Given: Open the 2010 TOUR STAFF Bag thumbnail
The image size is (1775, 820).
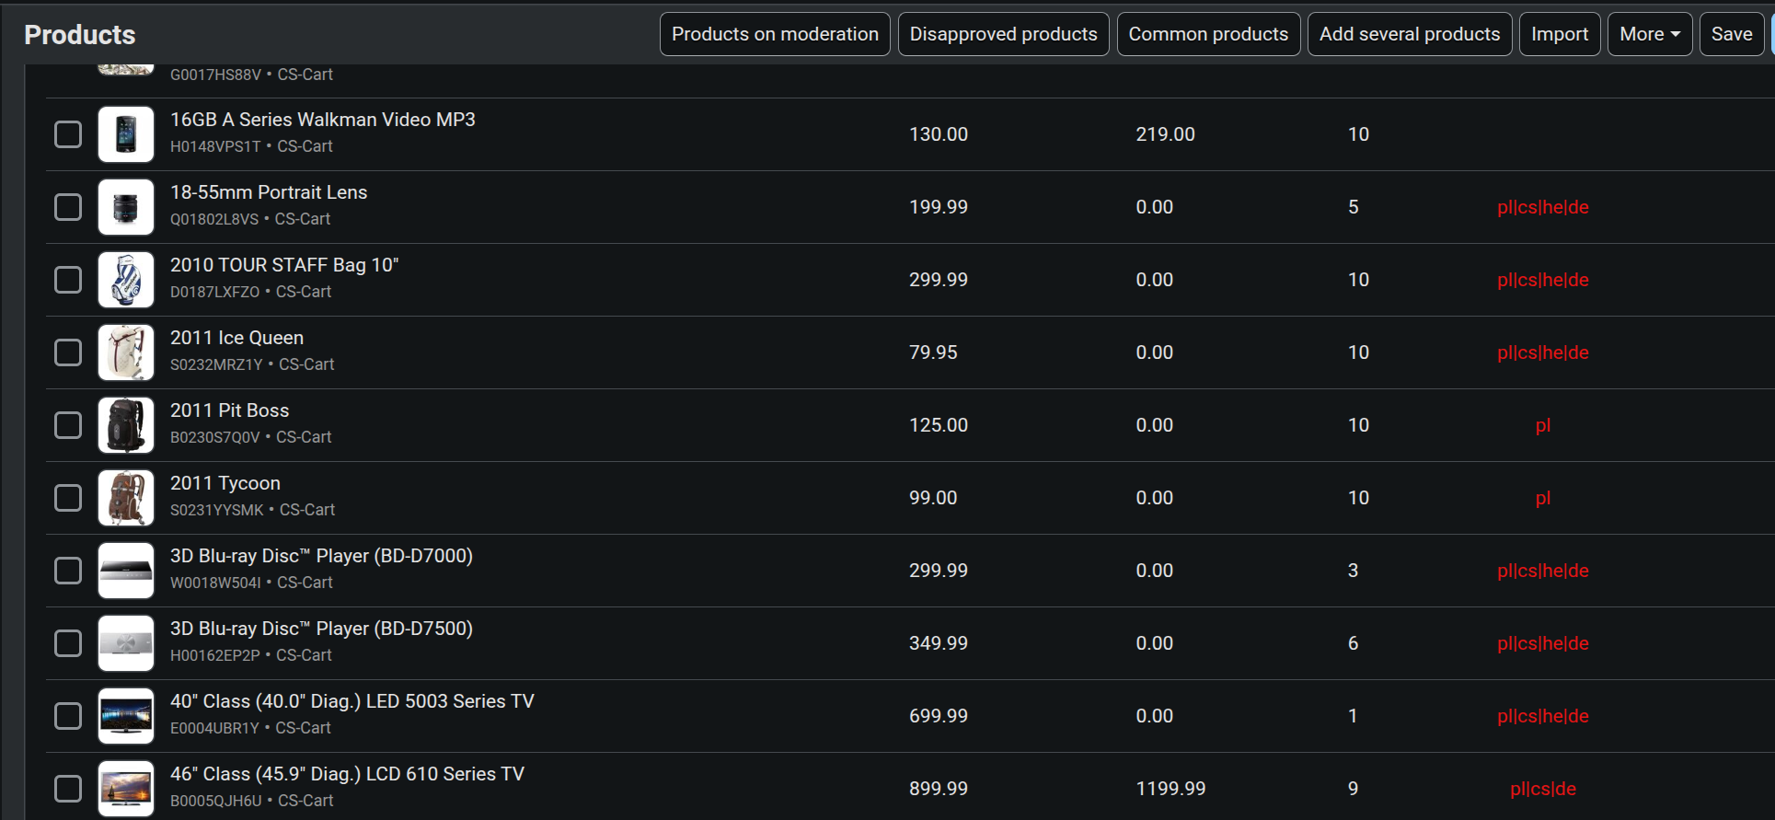Looking at the screenshot, I should (126, 280).
